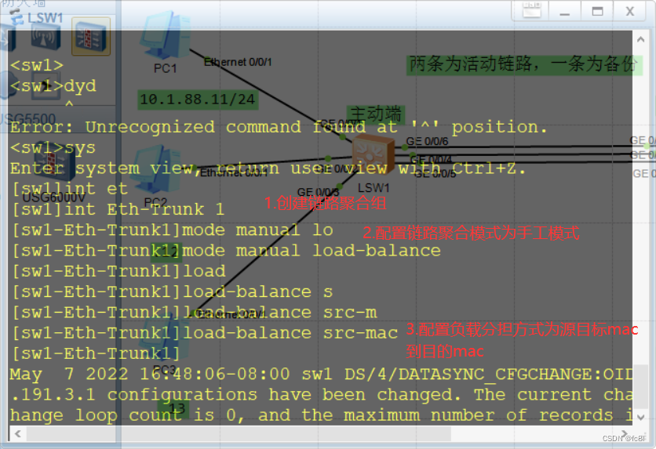Click the '10.1.88.11/24' IP address label
This screenshot has height=449, width=656.
click(x=198, y=100)
